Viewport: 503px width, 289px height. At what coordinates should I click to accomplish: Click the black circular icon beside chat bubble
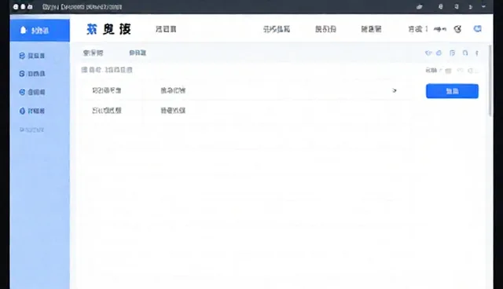457,30
